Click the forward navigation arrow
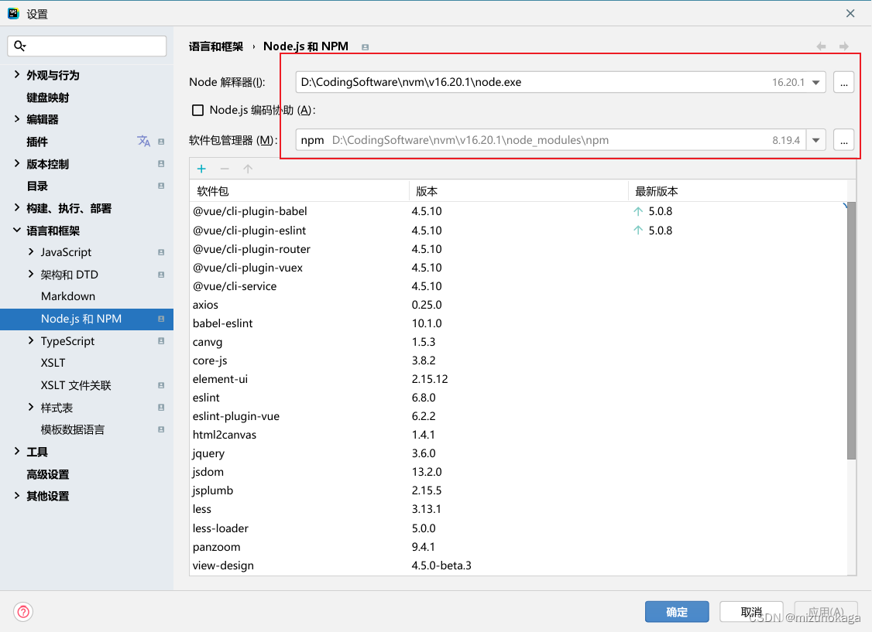This screenshot has height=632, width=872. click(x=843, y=46)
